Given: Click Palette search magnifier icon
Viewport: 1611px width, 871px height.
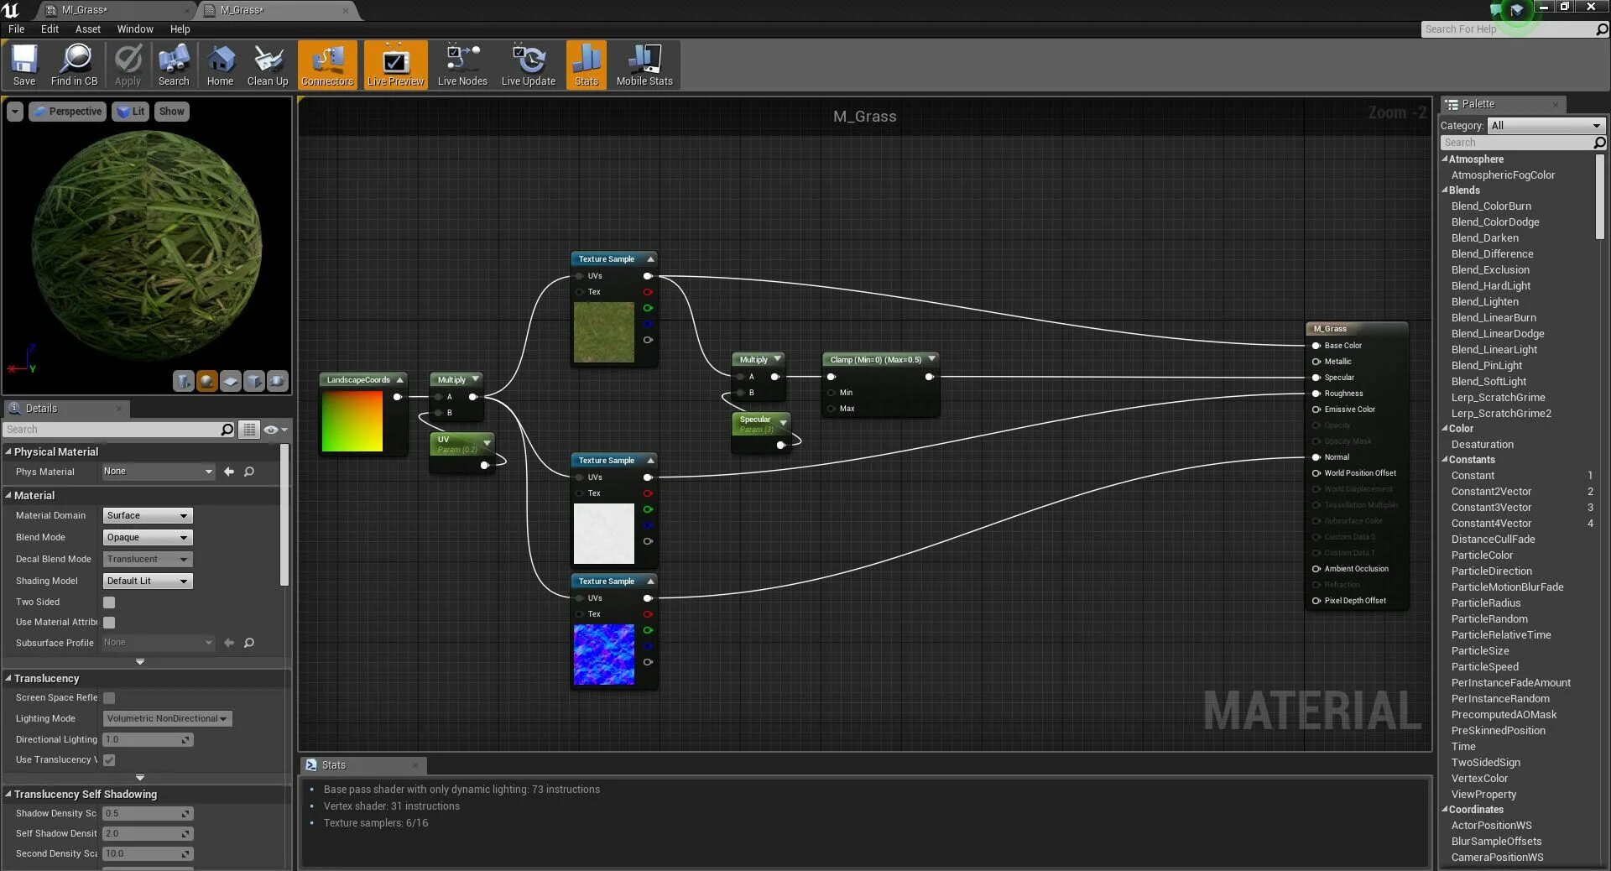Looking at the screenshot, I should [1599, 143].
